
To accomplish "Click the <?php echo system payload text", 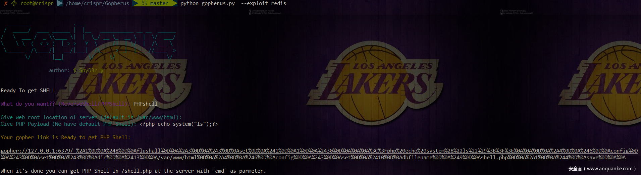I will click(179, 124).
